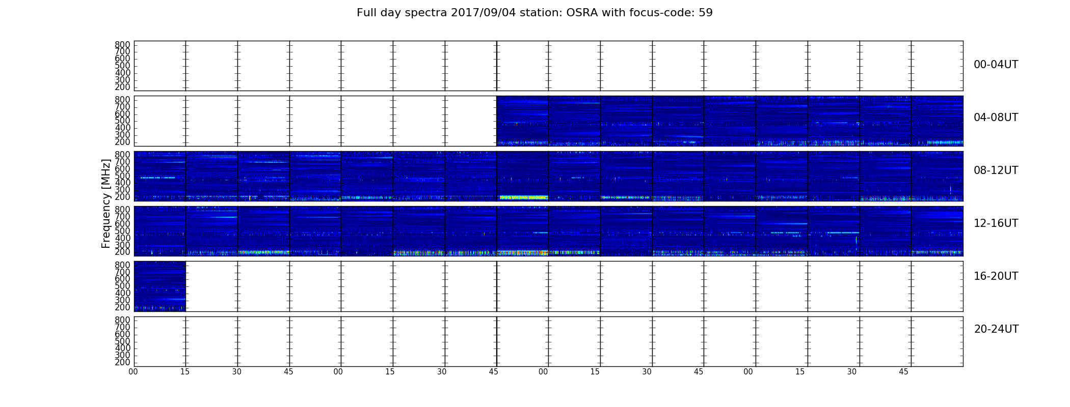The width and height of the screenshot is (1070, 407).
Task: Click the '600' tick label of the 16-20UT row
Action: [123, 279]
